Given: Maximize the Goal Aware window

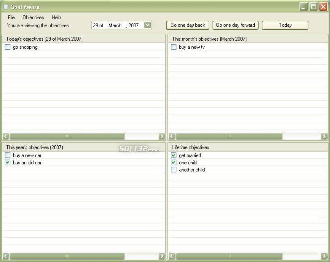Looking at the screenshot, I should pos(313,7).
